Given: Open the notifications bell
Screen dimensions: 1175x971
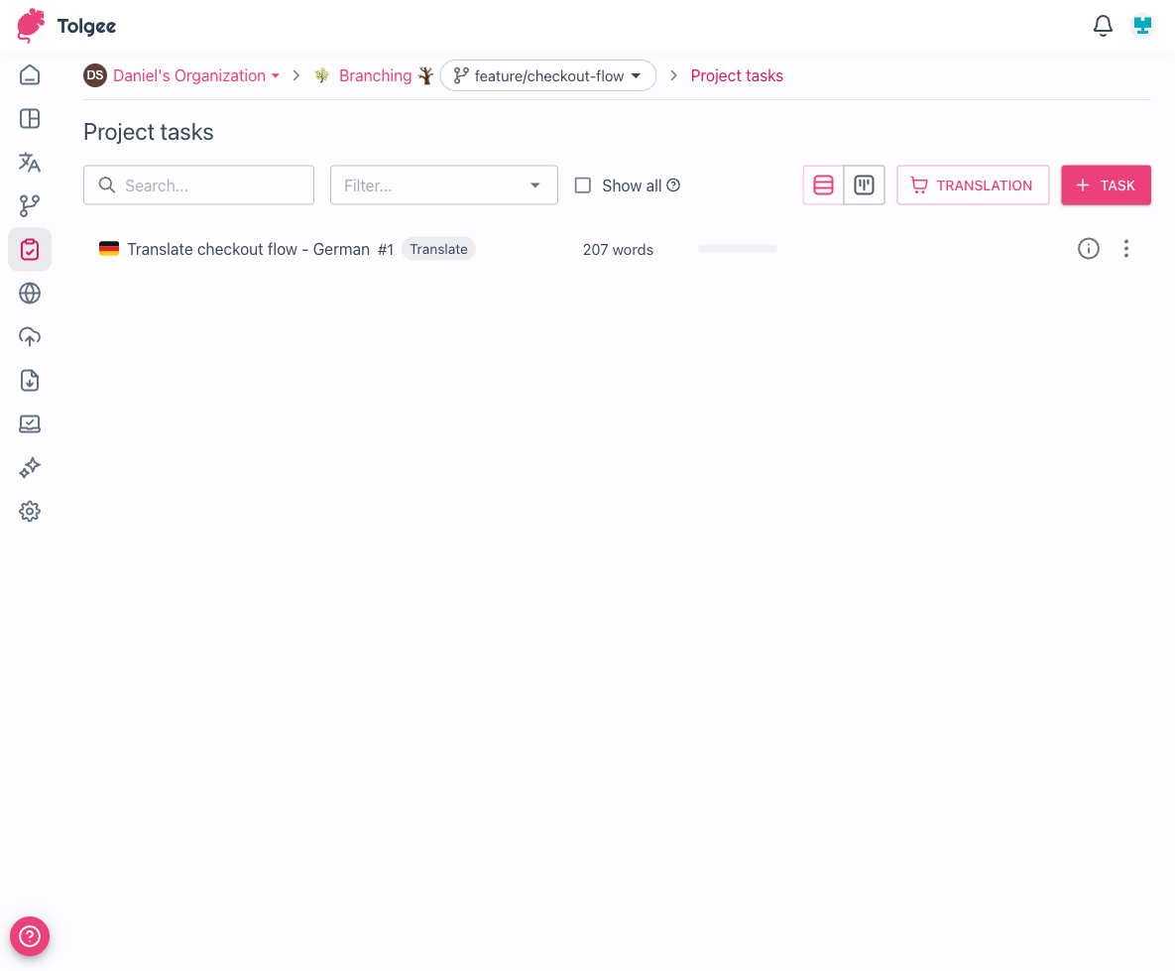Looking at the screenshot, I should [x=1102, y=26].
